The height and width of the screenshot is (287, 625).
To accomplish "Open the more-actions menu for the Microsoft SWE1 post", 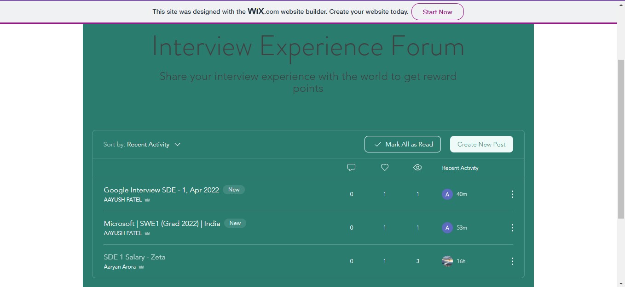I will point(512,228).
